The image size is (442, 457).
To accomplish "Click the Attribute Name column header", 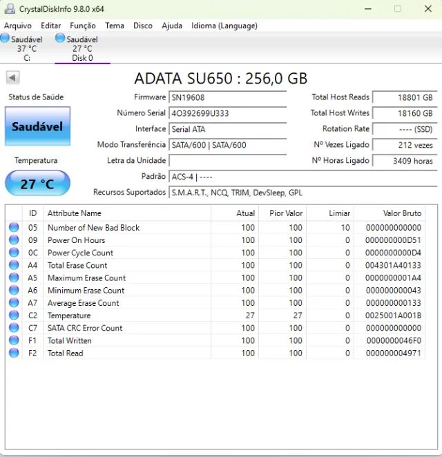I will pos(127,213).
